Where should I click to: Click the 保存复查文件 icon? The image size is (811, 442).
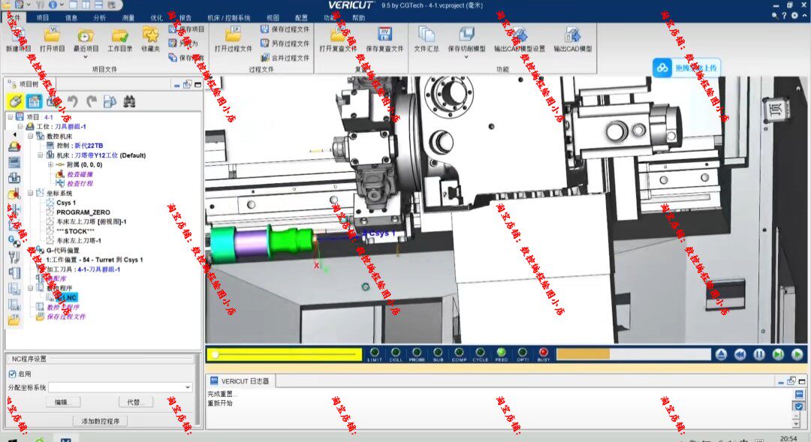coord(384,35)
